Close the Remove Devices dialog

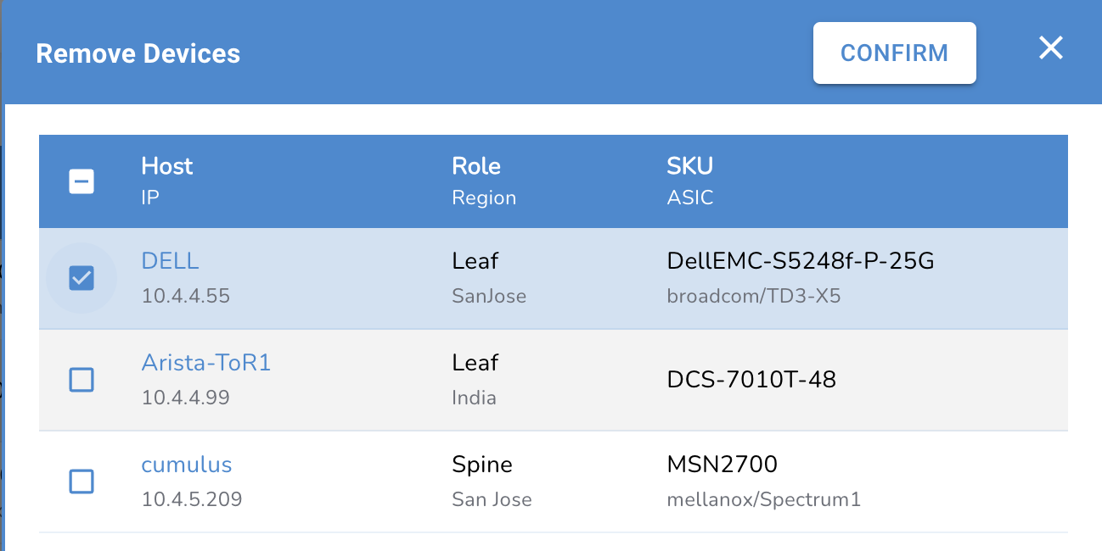pyautogui.click(x=1051, y=48)
